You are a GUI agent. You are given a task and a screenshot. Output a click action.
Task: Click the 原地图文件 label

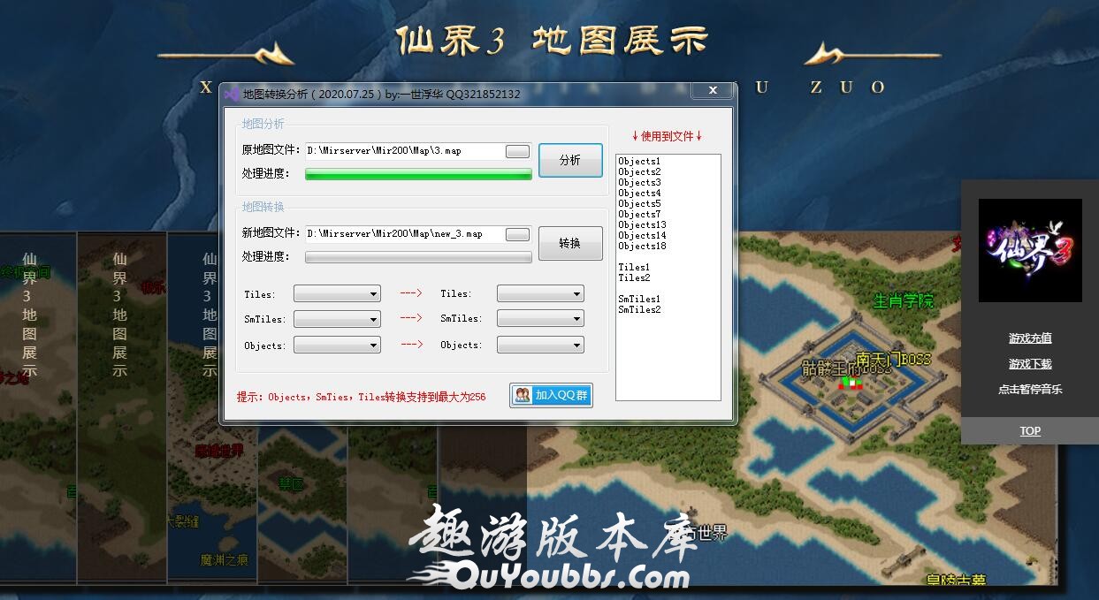pos(271,150)
